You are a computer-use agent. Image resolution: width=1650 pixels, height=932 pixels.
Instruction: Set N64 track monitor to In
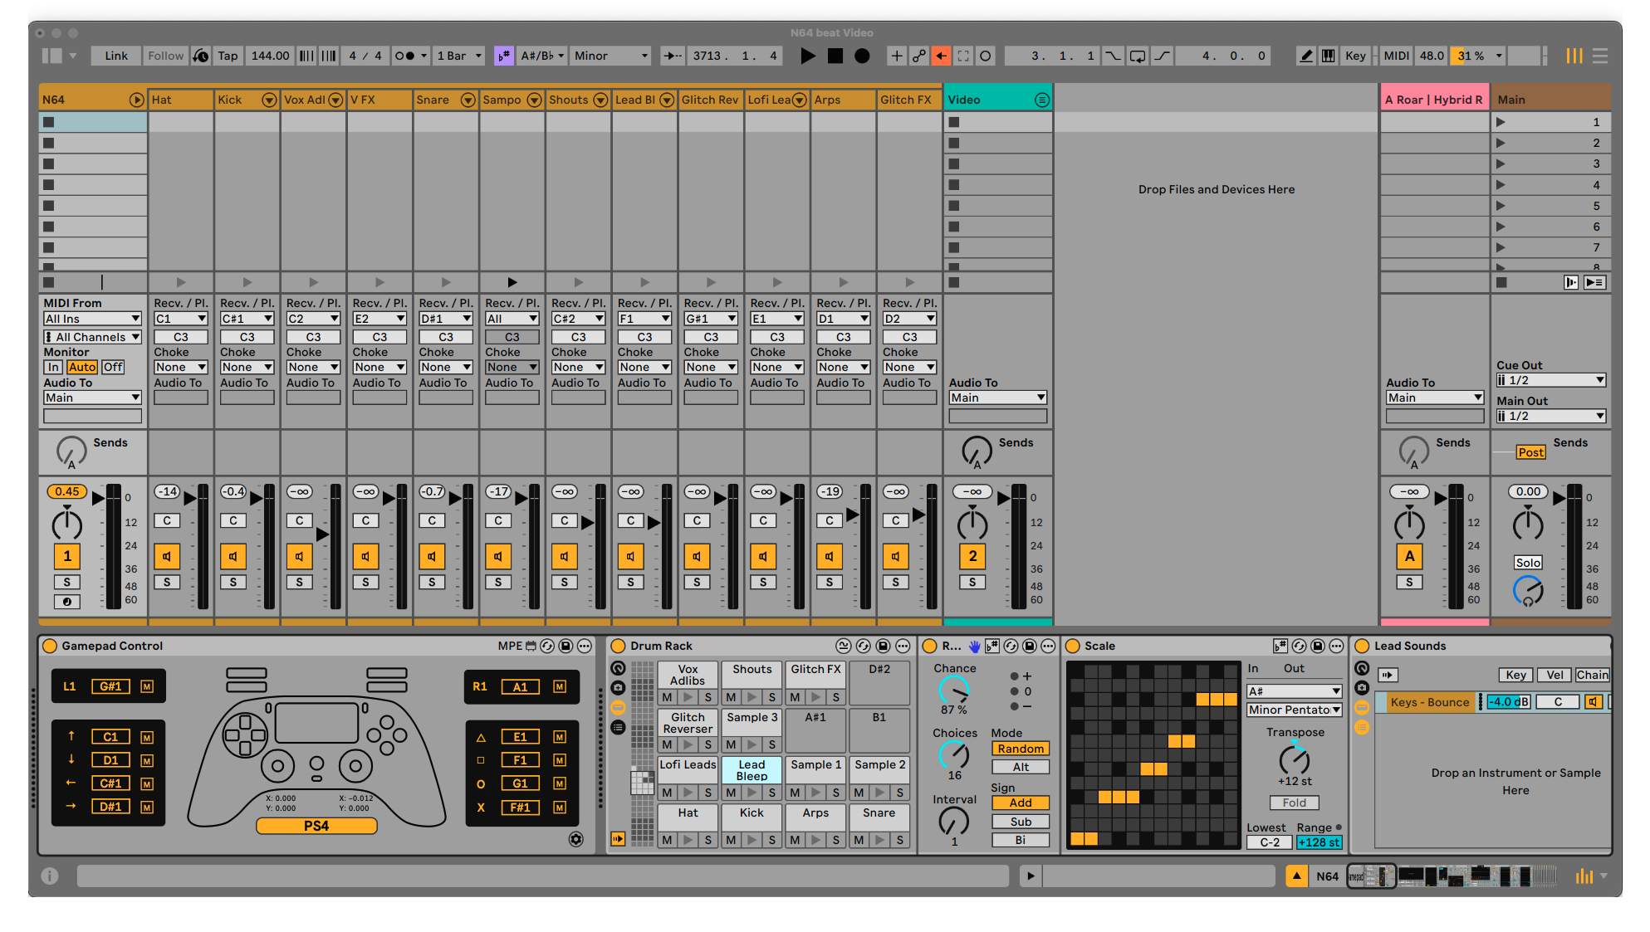click(x=53, y=367)
